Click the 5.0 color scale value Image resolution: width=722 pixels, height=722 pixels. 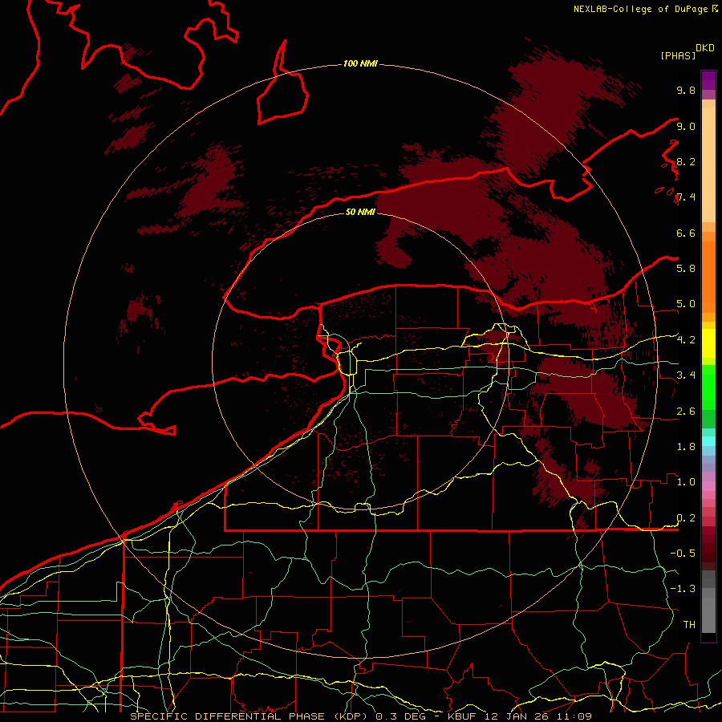(x=686, y=304)
